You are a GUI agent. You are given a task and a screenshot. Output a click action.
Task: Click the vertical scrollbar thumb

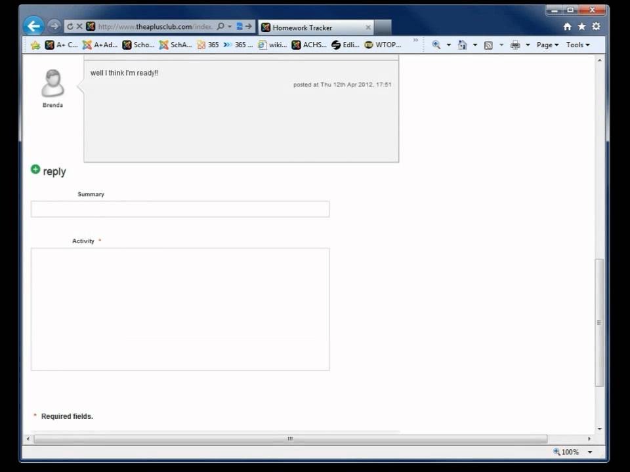pyautogui.click(x=599, y=323)
